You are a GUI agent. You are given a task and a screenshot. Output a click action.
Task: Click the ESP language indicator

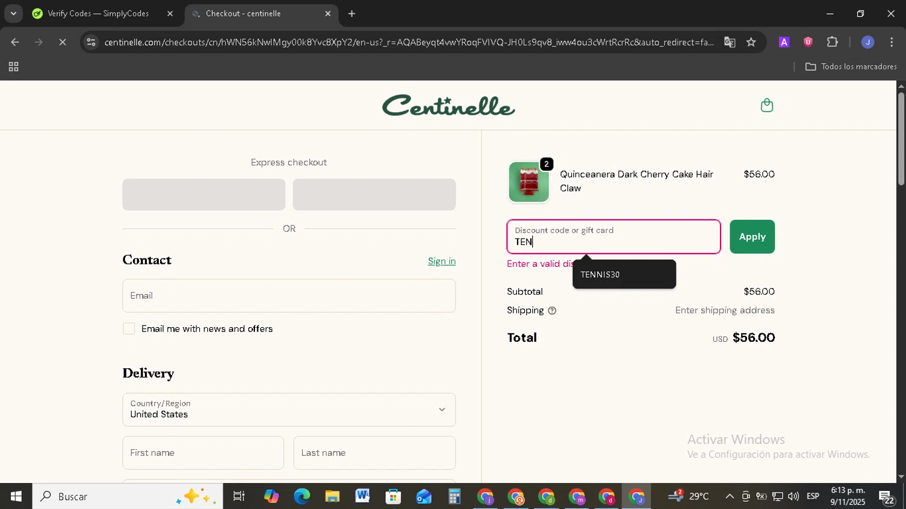click(x=812, y=496)
